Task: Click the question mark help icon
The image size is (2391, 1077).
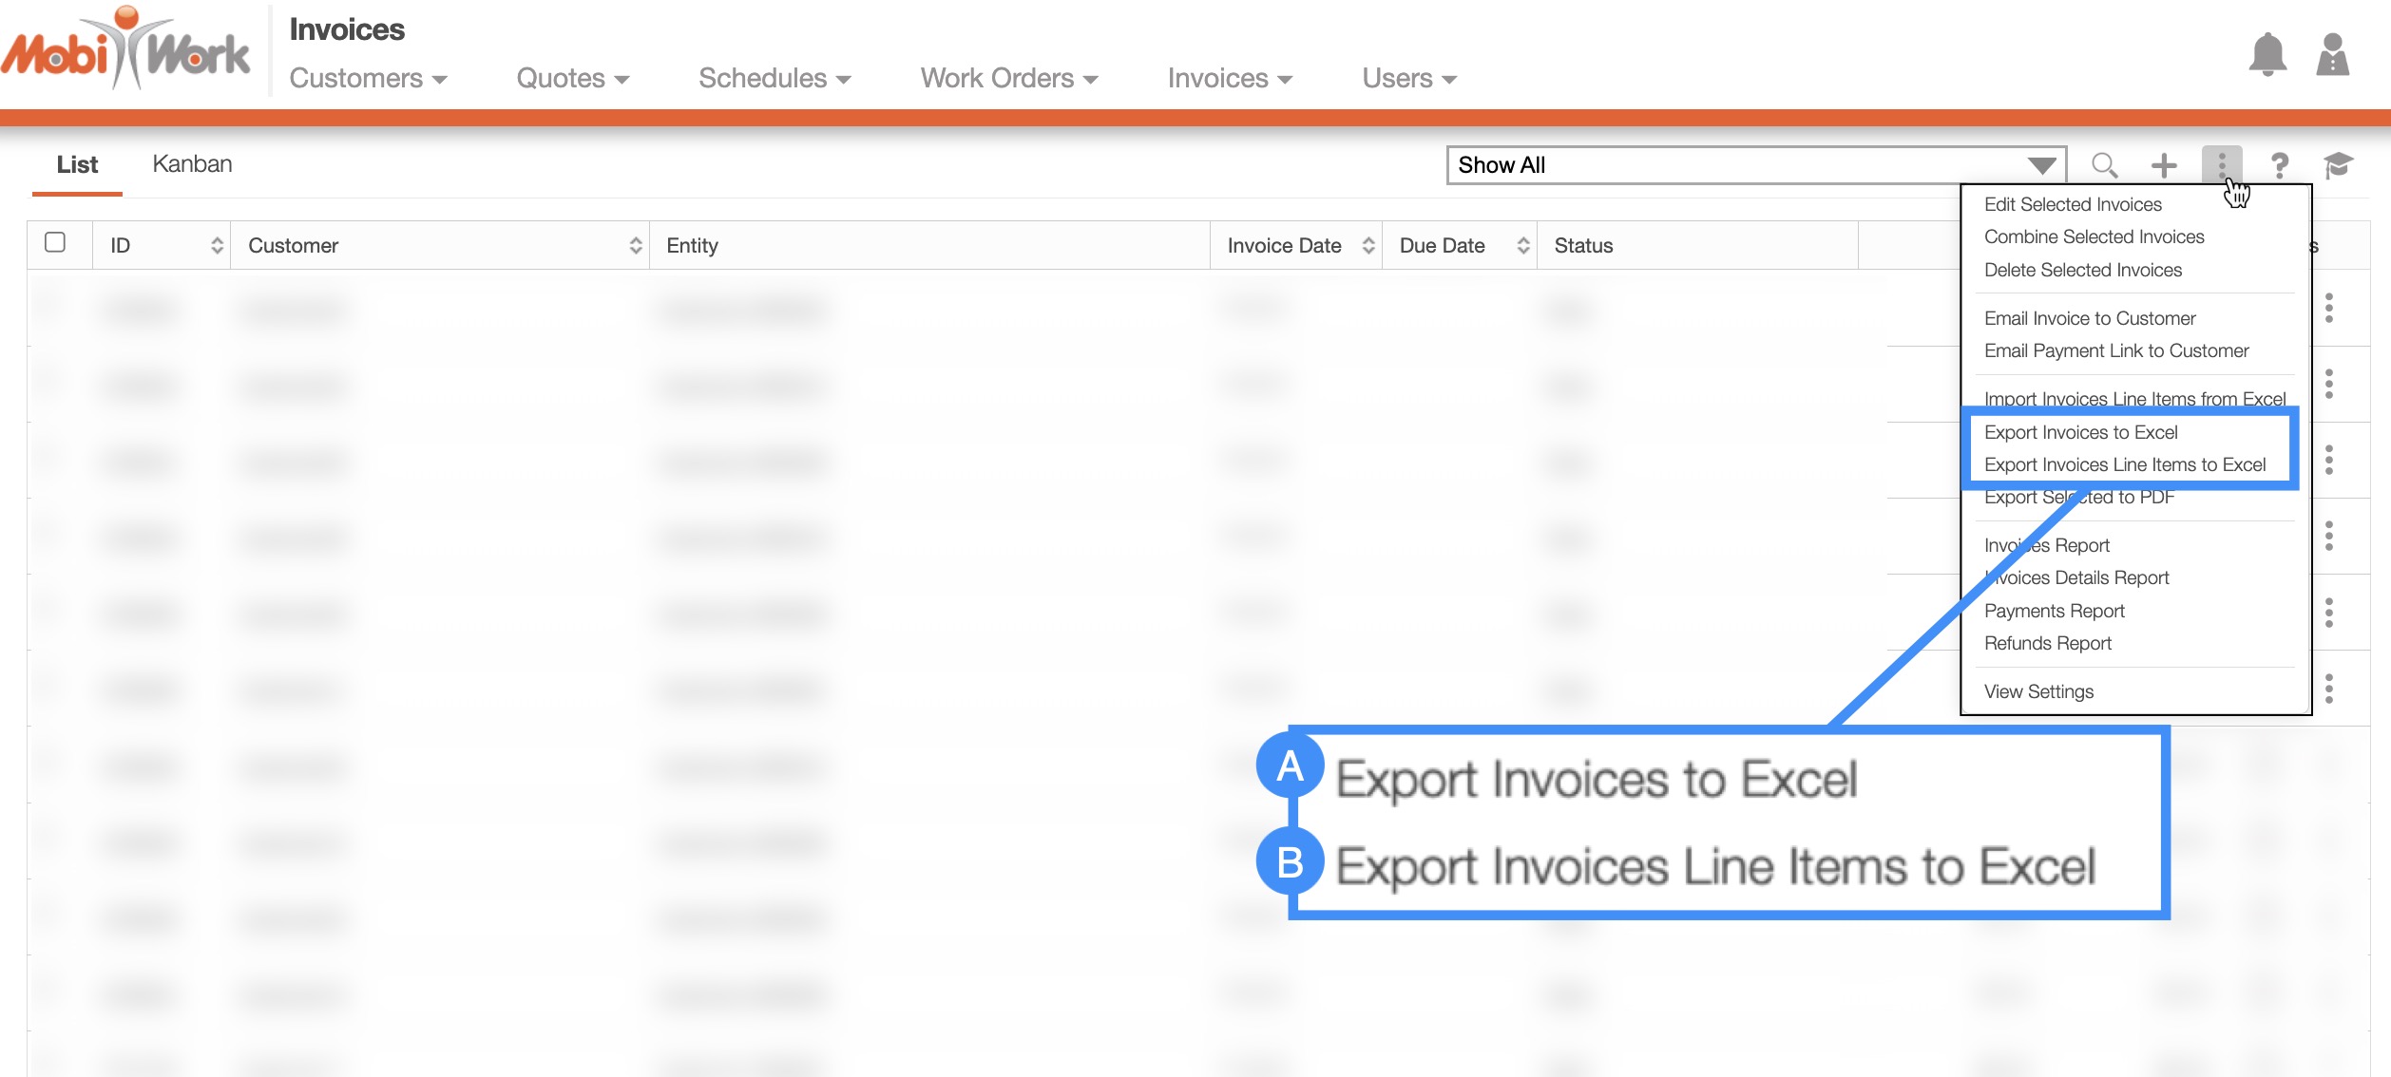Action: (2279, 165)
